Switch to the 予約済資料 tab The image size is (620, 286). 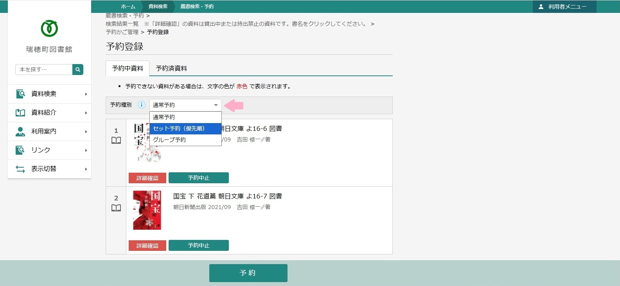pos(171,68)
